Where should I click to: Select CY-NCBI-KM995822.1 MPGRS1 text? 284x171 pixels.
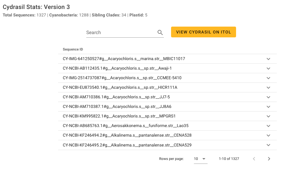(x=119, y=116)
